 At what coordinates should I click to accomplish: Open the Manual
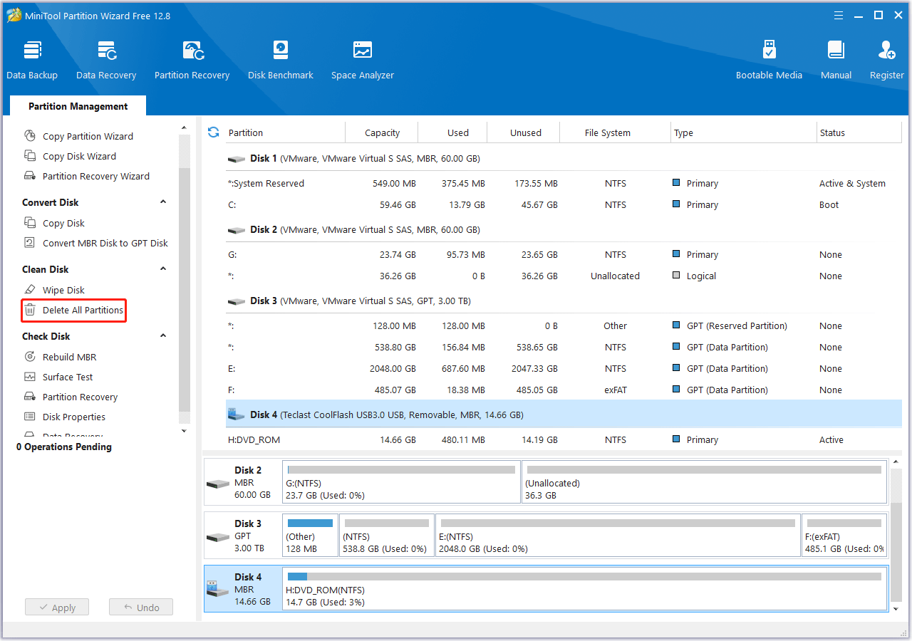click(x=836, y=60)
